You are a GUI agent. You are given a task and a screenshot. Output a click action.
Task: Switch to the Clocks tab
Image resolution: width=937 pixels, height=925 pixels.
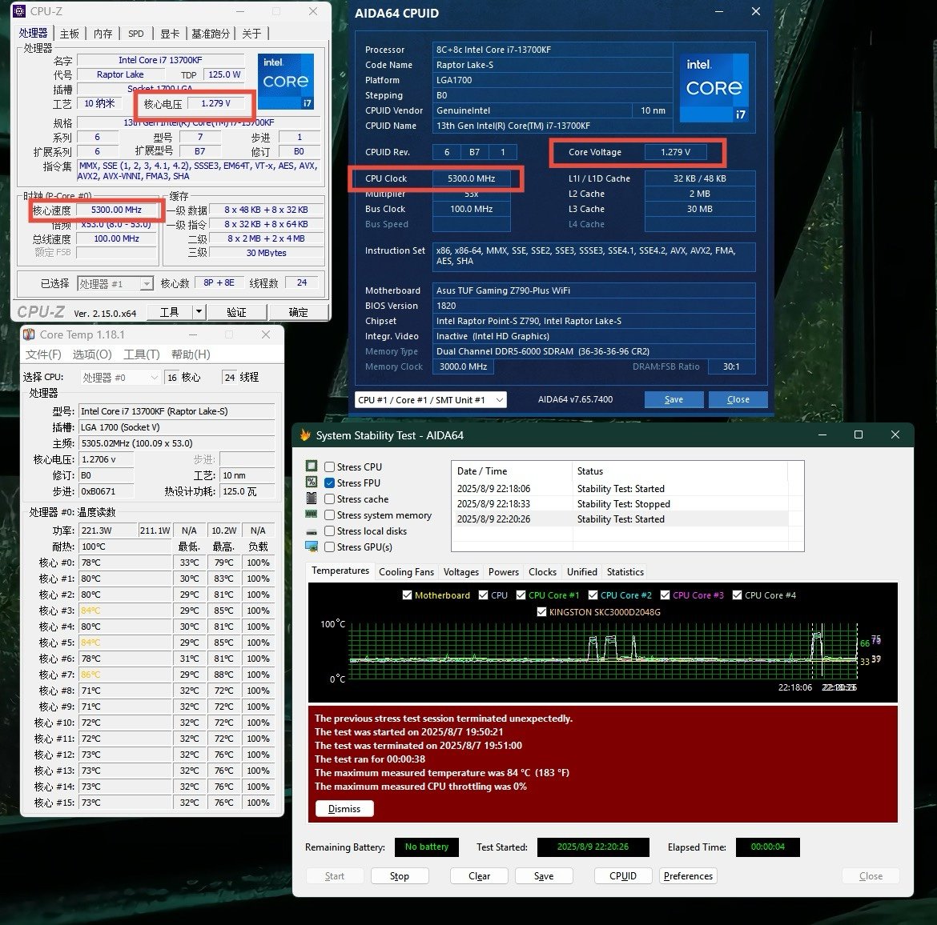543,571
